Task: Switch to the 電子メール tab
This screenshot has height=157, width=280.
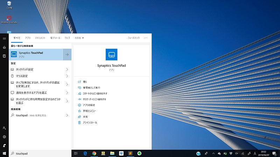Action: pyautogui.click(x=55, y=38)
